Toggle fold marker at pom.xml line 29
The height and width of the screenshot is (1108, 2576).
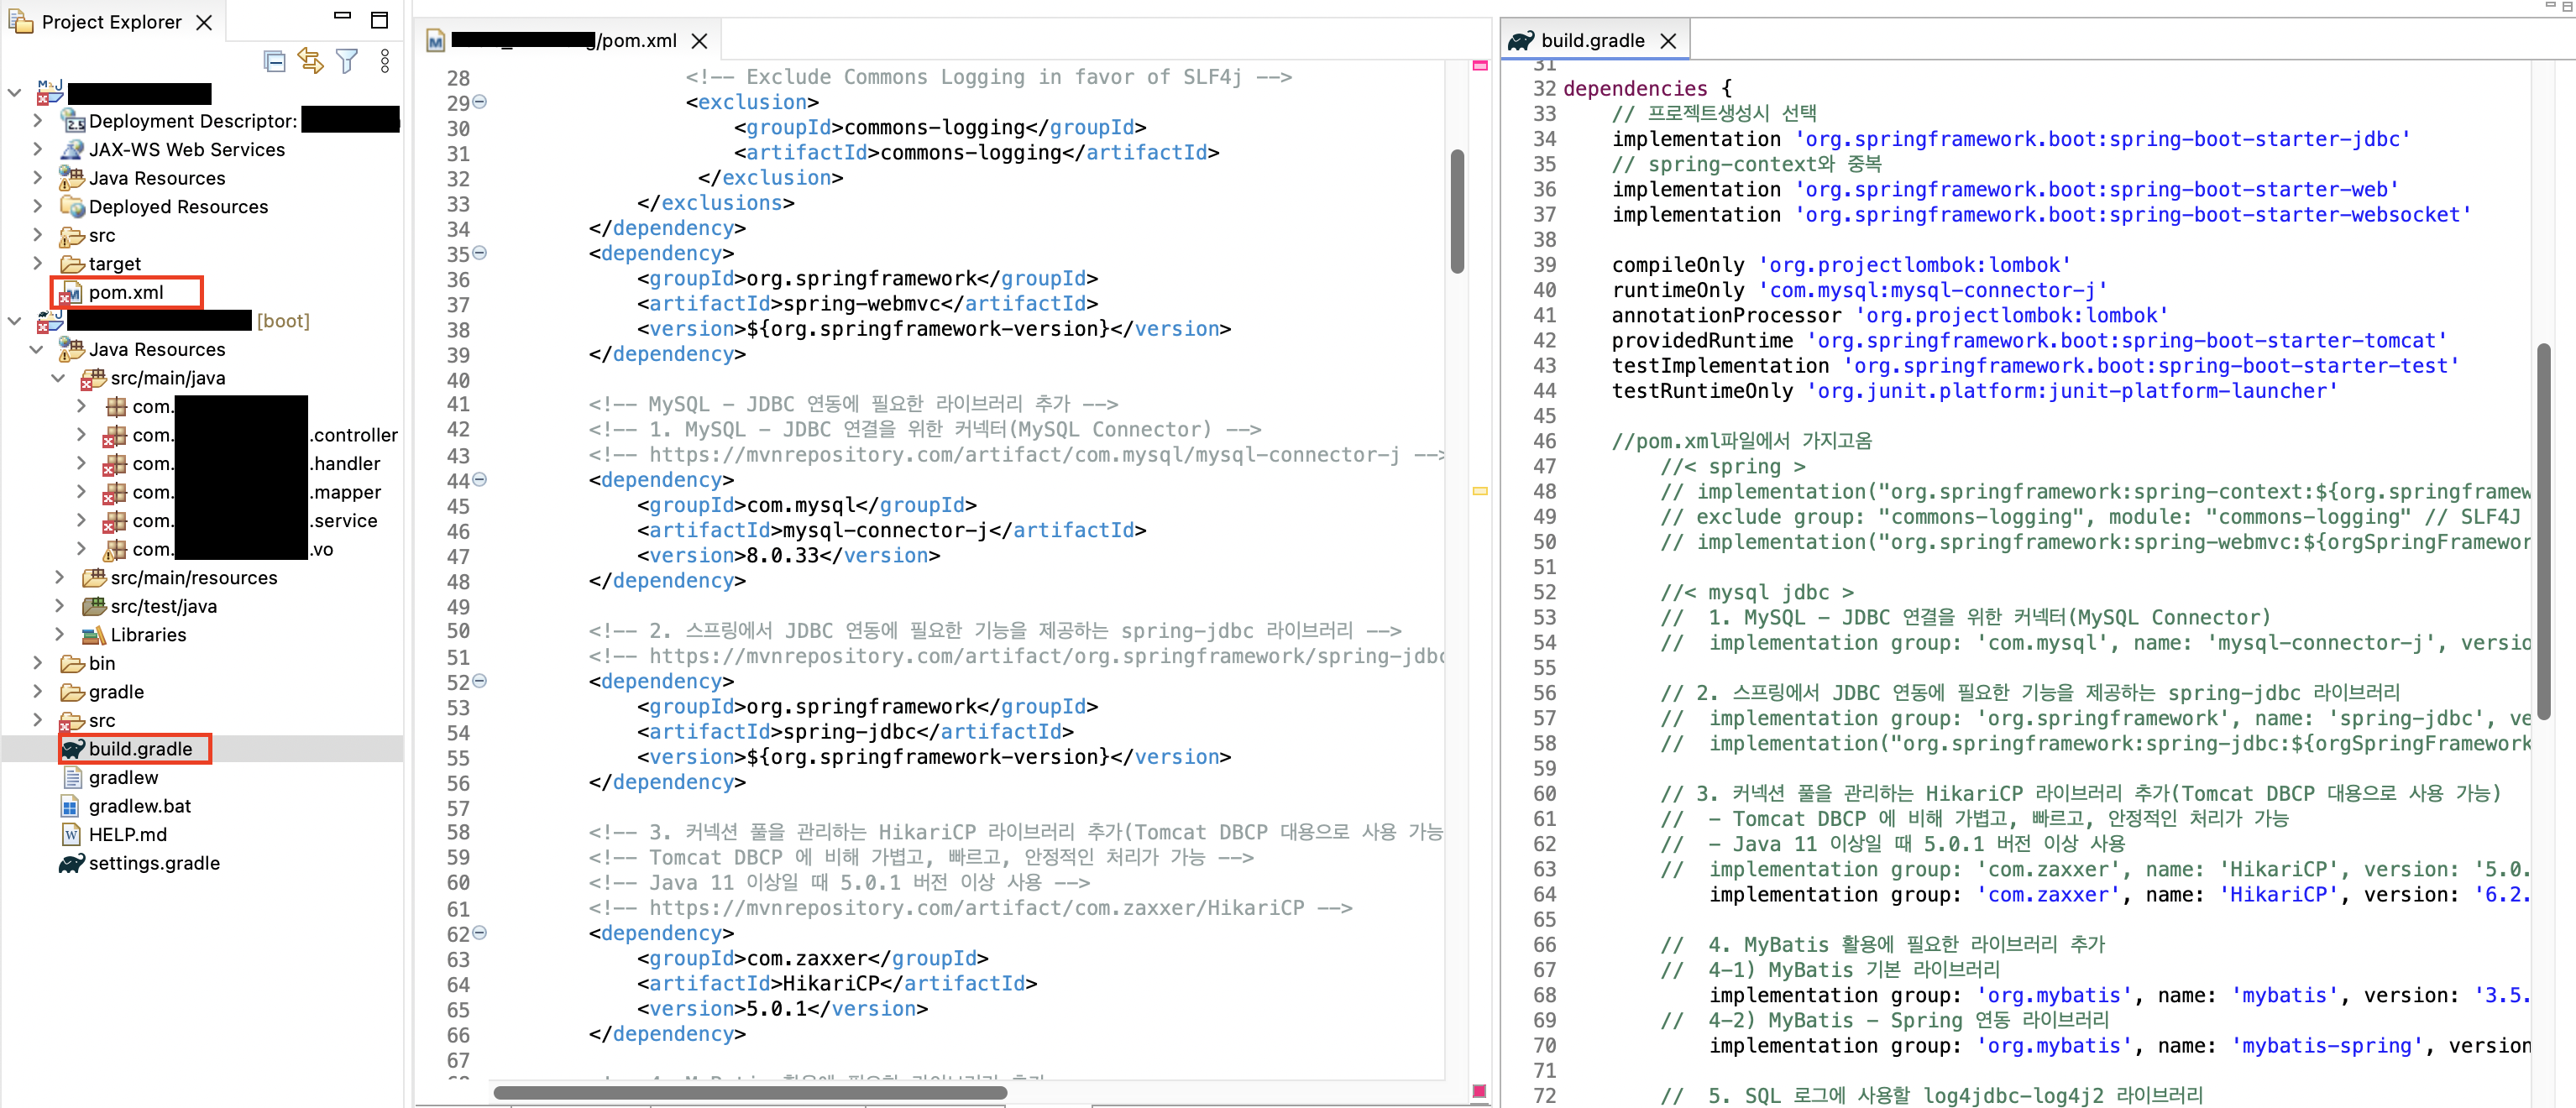coord(480,102)
